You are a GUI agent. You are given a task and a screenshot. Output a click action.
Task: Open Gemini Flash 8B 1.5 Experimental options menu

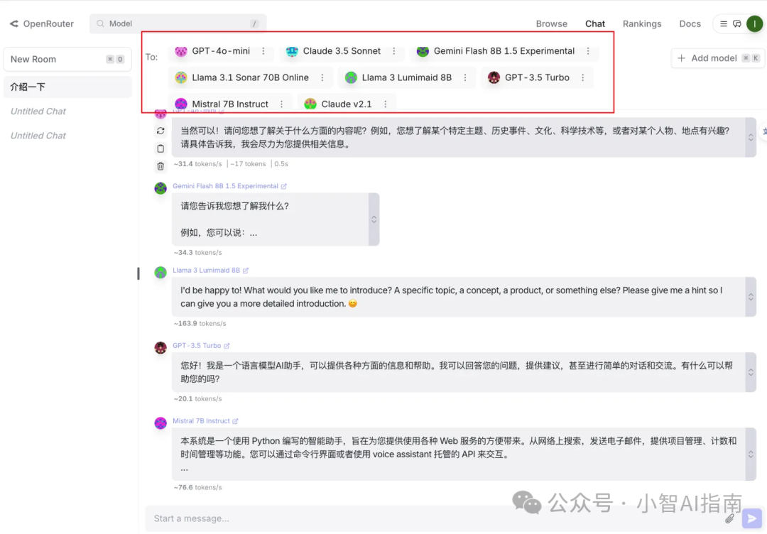[588, 51]
